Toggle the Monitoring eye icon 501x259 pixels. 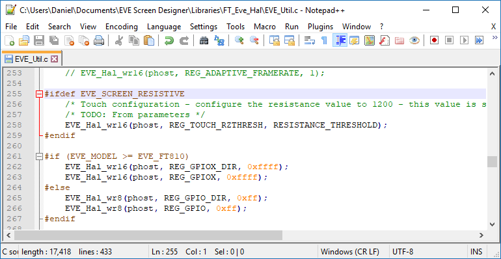(414, 40)
